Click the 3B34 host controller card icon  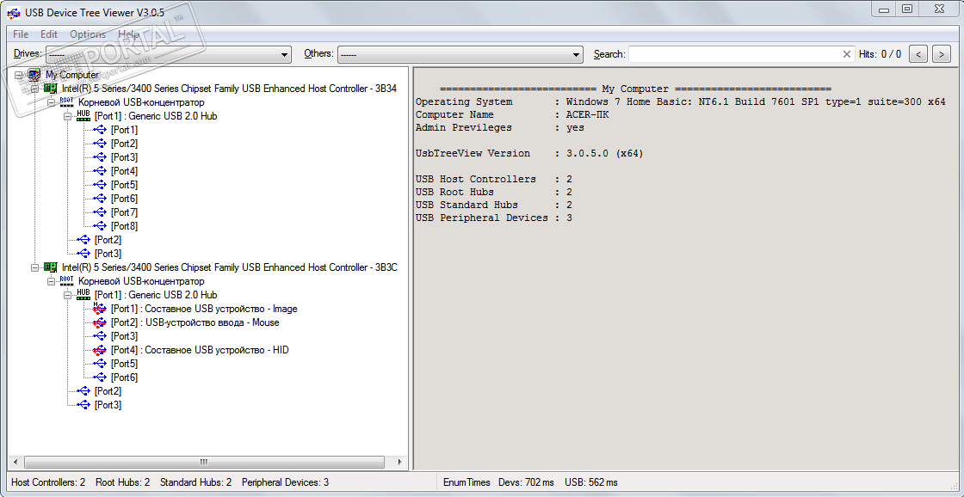[x=51, y=89]
